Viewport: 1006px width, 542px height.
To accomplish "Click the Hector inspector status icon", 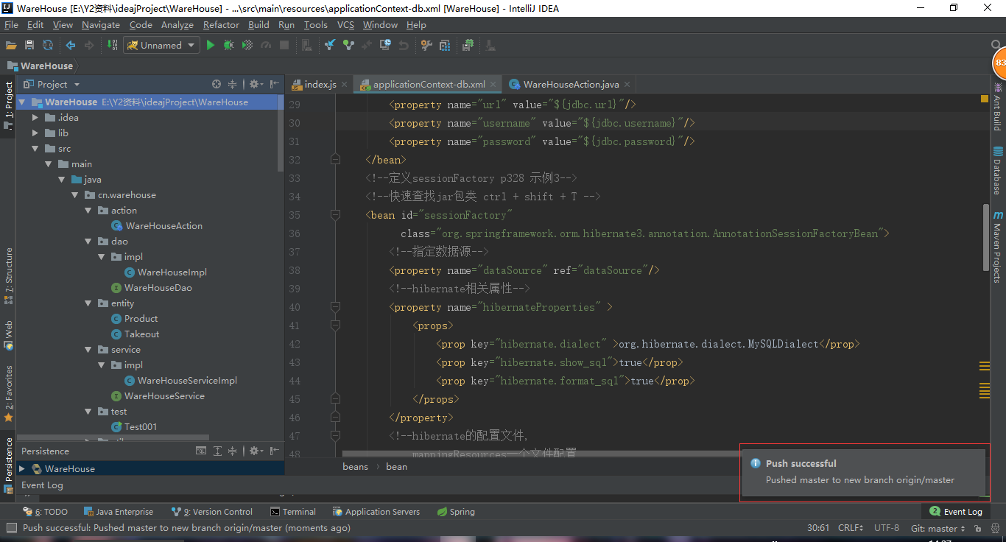I will click(x=993, y=529).
